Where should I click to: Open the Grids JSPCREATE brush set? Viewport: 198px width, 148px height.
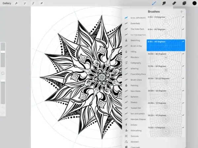point(135,18)
